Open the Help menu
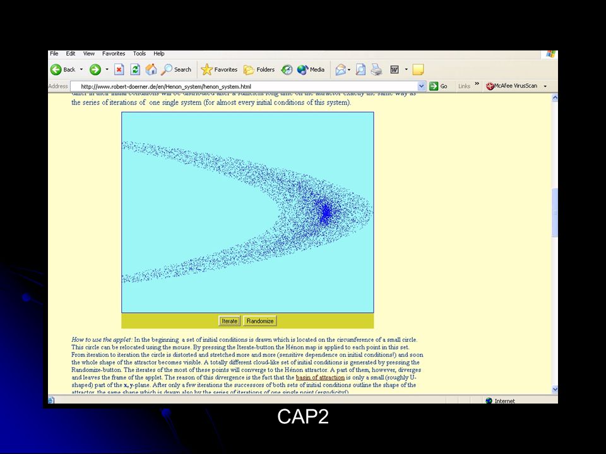 159,54
